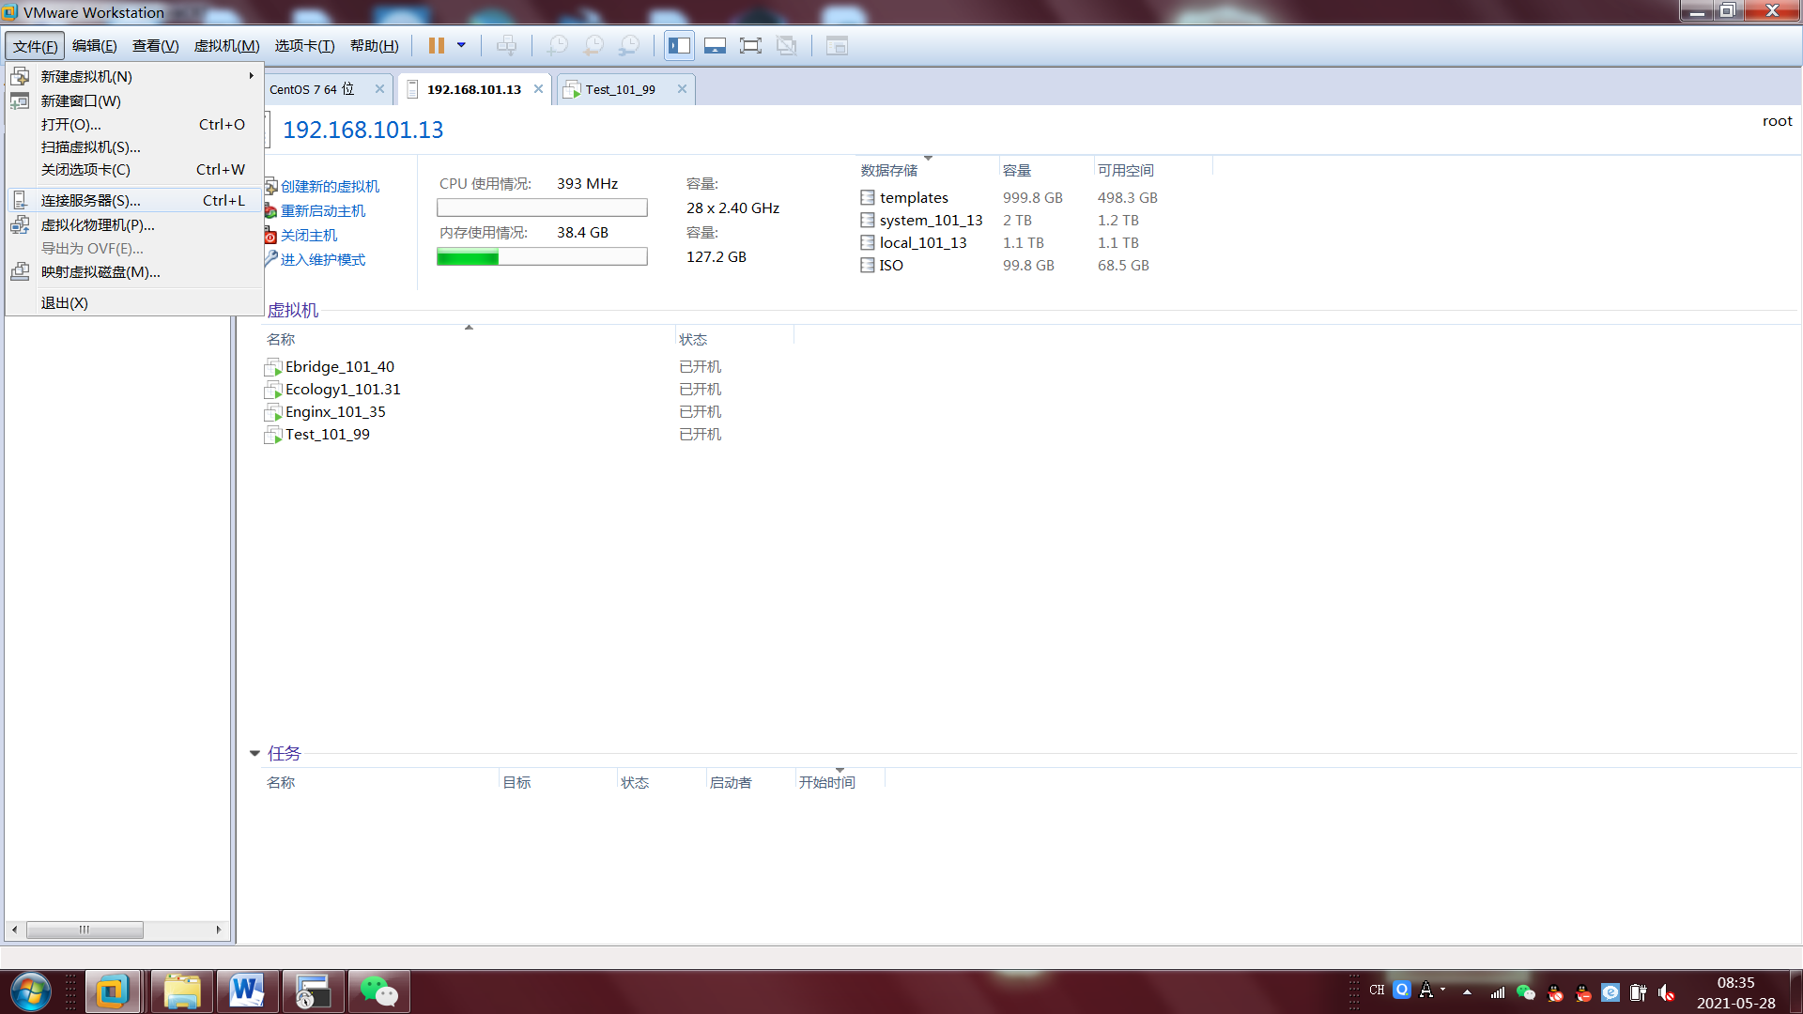Click the Create New Virtual Machine (创建新的虚拟机) link
Screen dimensions: 1803x1014
[x=330, y=187]
